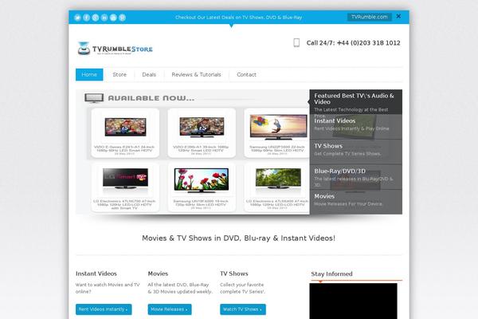Open the YouTube social icon
The height and width of the screenshot is (319, 478).
tap(113, 18)
